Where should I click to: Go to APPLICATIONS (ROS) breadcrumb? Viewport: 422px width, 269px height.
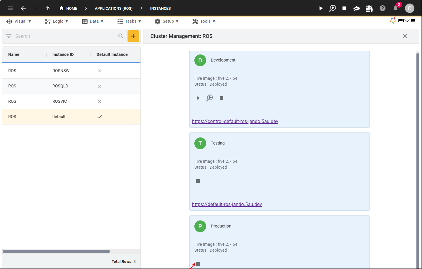(114, 8)
